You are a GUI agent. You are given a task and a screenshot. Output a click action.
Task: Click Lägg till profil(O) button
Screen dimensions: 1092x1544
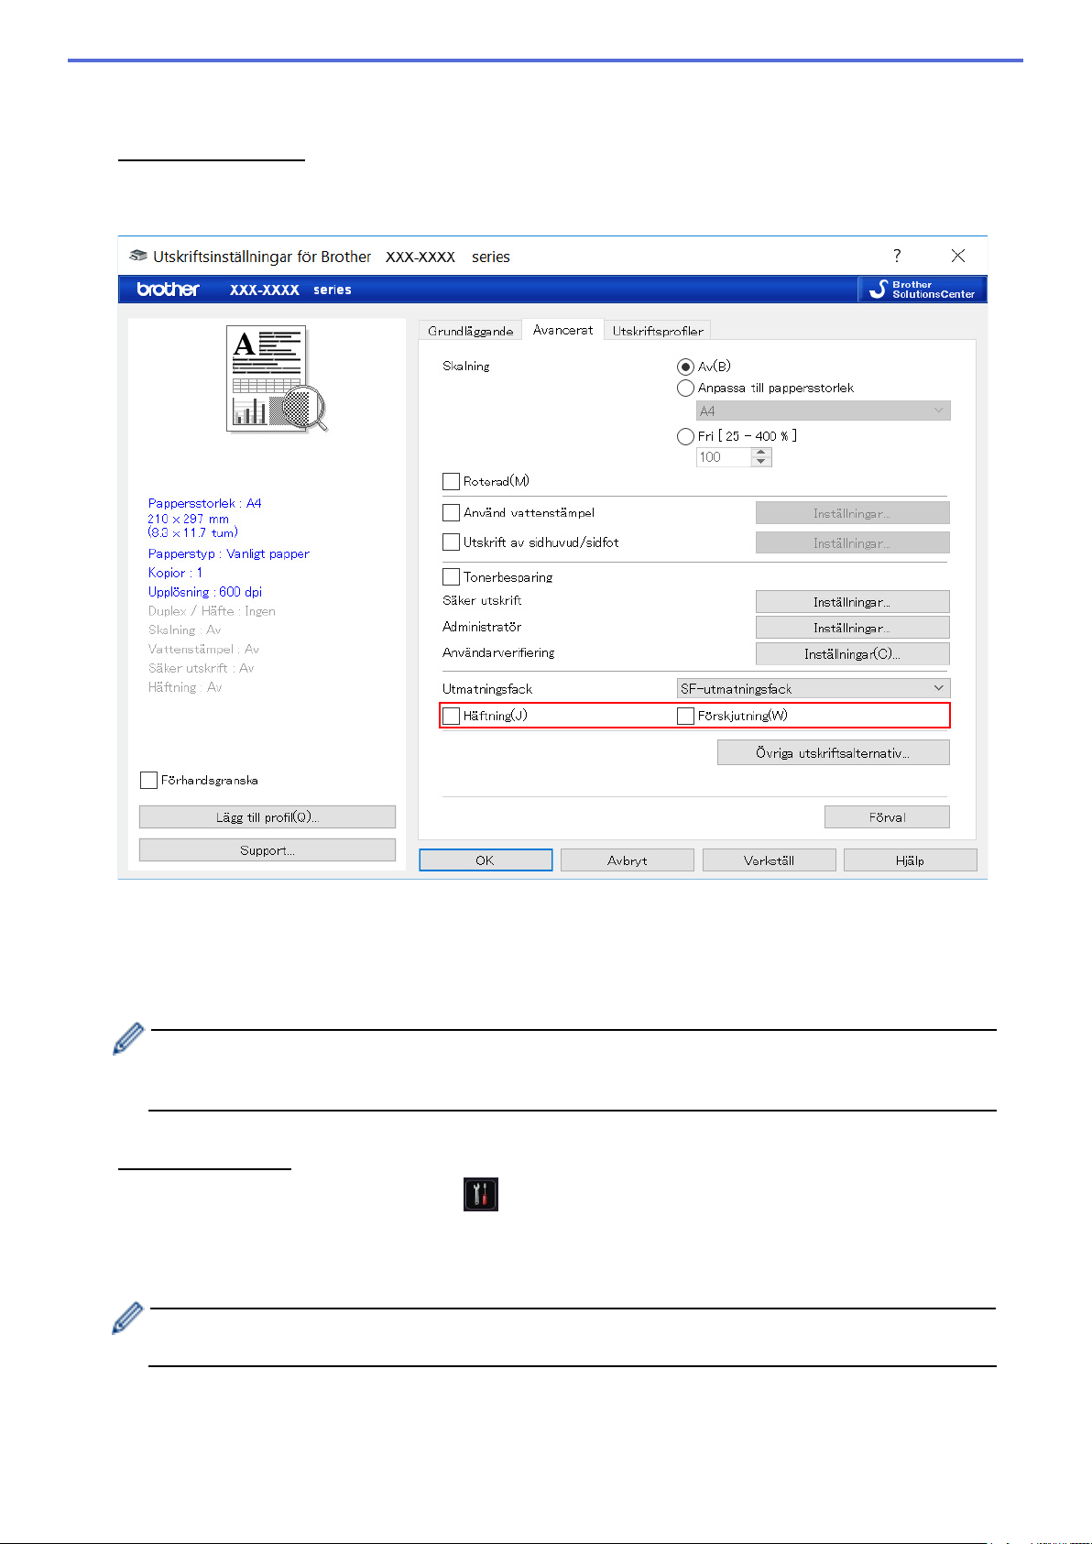point(268,817)
